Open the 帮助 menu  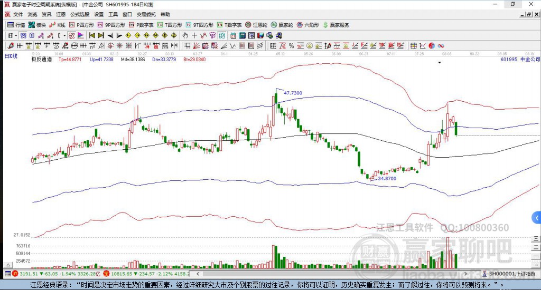coord(165,14)
